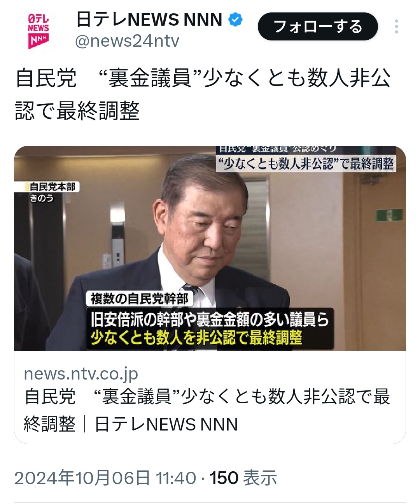Click the 自民党本部 きのう caption label
This screenshot has height=504, width=420.
52,192
